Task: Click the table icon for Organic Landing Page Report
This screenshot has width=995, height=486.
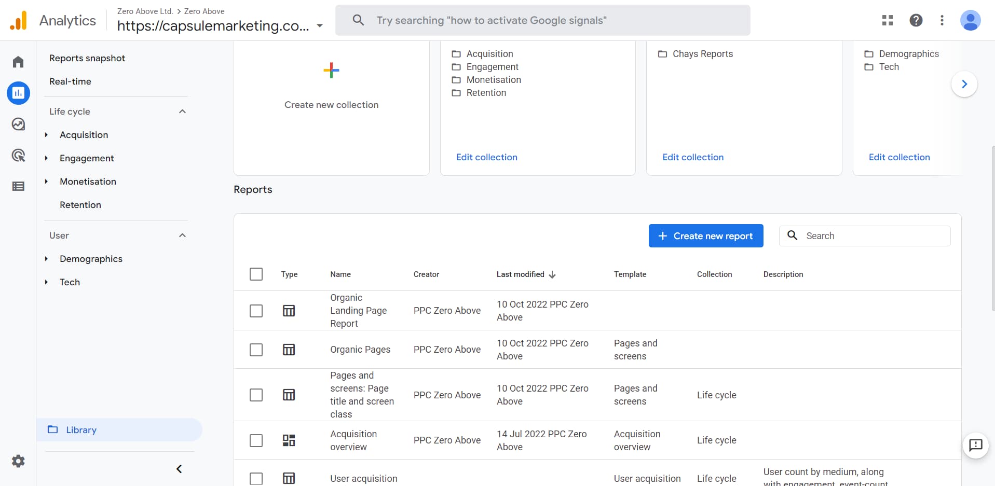Action: (x=289, y=311)
